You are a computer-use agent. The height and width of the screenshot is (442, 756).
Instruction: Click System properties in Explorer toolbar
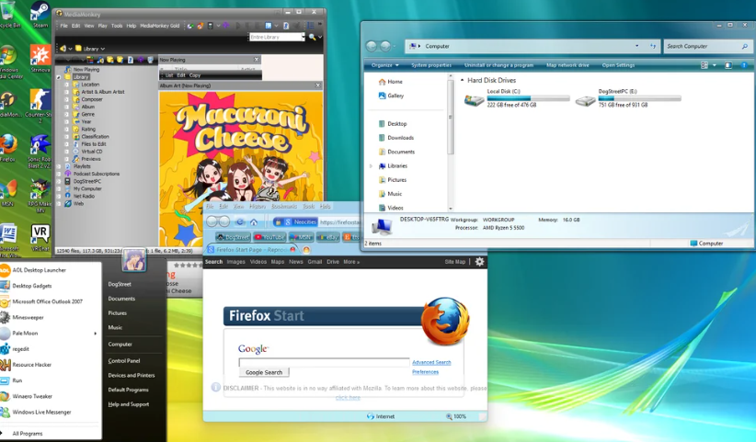[431, 65]
